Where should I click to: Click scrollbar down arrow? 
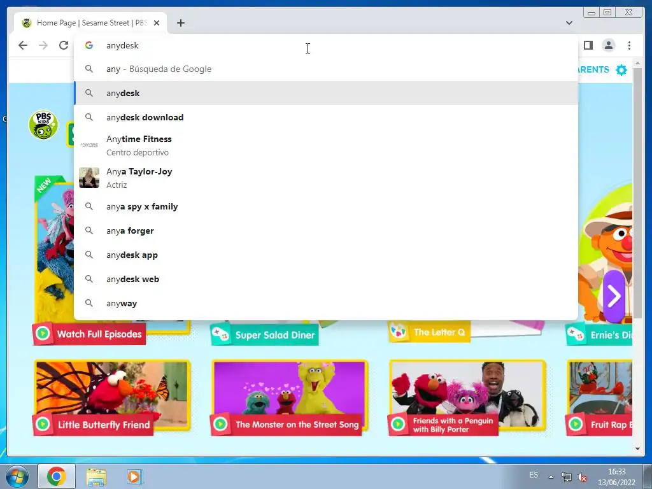pos(637,449)
